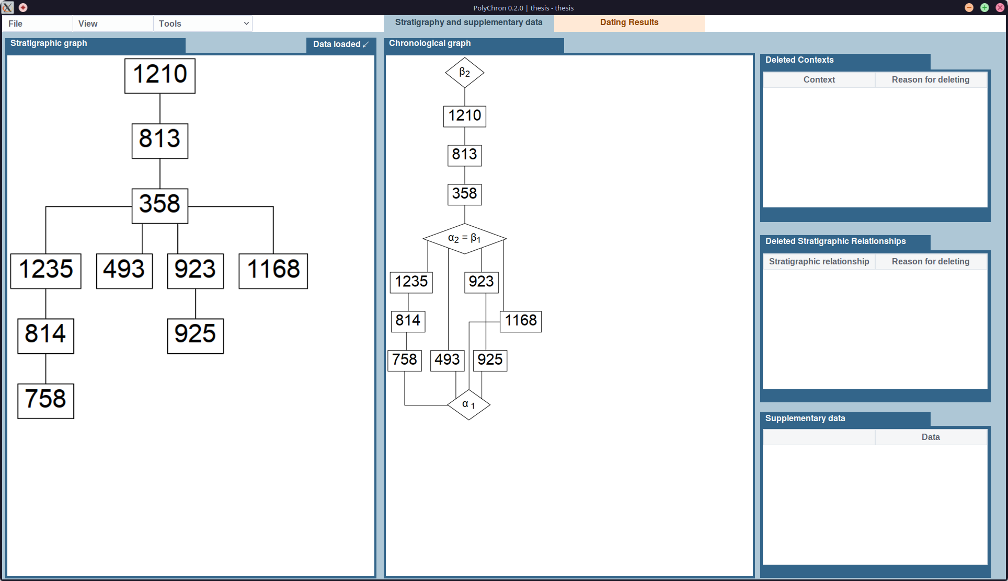Minimize the PolyChron window
The width and height of the screenshot is (1008, 581).
click(x=969, y=7)
